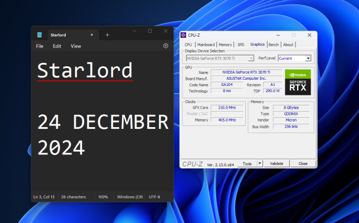This screenshot has width=359, height=223.
Task: Click the Memory Vendor Micron value
Action: 291,120
